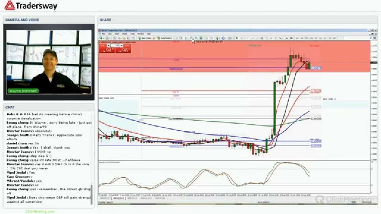Click the CHAT panel header
Screen dimensions: 381x214
pos(49,107)
